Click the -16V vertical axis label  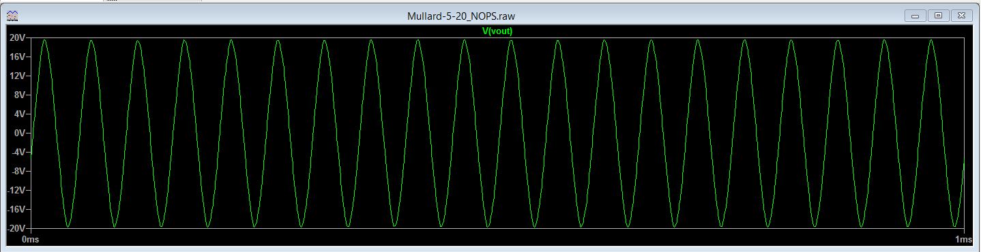coord(16,210)
